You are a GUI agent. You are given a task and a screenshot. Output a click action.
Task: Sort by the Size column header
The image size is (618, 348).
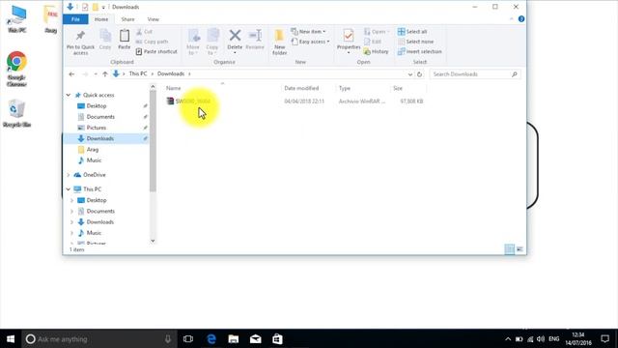(x=398, y=88)
